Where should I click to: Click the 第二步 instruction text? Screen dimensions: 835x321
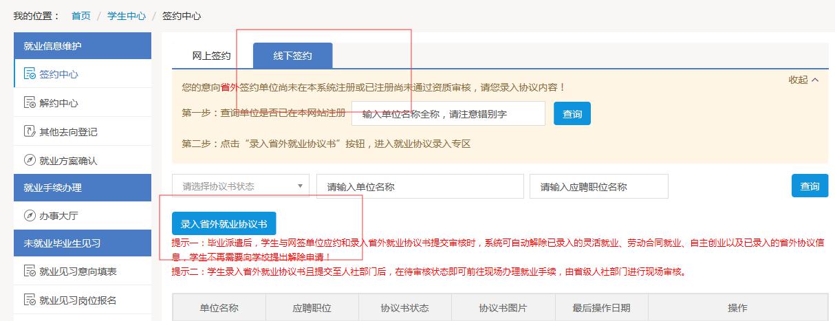click(326, 144)
